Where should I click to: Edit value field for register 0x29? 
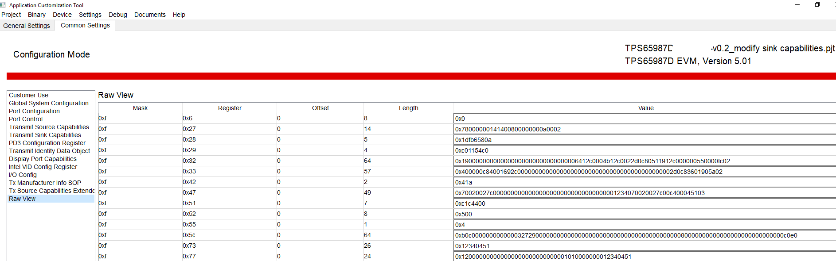(645, 150)
